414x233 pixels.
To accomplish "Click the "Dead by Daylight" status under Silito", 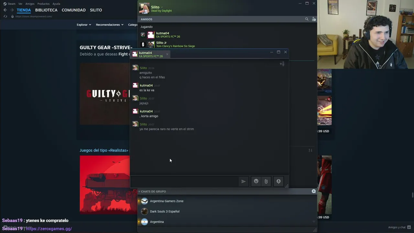I will pos(161,11).
